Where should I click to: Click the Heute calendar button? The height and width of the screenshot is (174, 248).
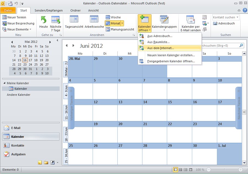(43, 23)
